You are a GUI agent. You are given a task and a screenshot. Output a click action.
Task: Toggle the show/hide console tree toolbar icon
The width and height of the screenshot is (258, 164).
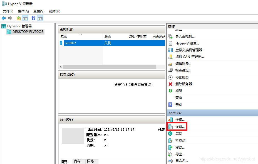[25, 18]
